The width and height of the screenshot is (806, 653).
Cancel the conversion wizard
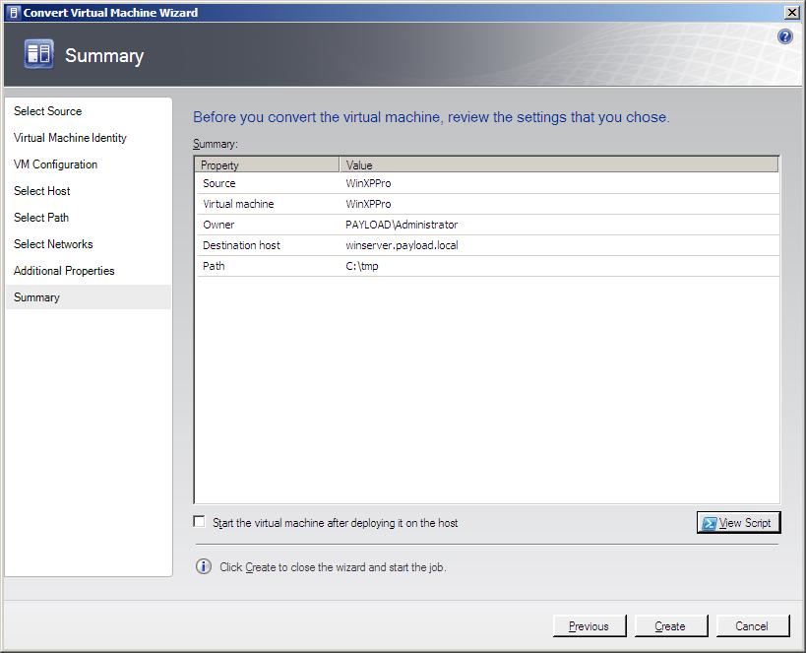point(751,625)
